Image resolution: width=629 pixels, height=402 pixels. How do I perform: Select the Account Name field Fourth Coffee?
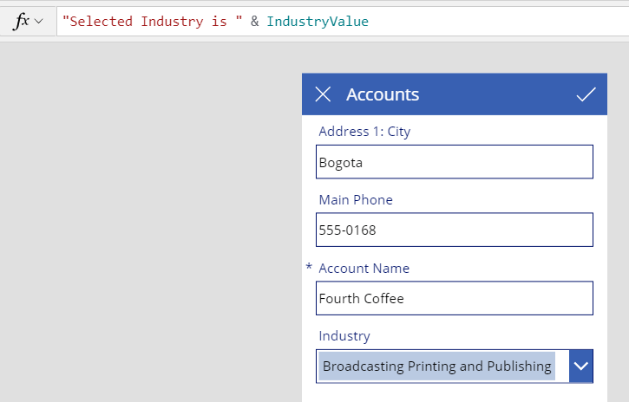point(455,298)
